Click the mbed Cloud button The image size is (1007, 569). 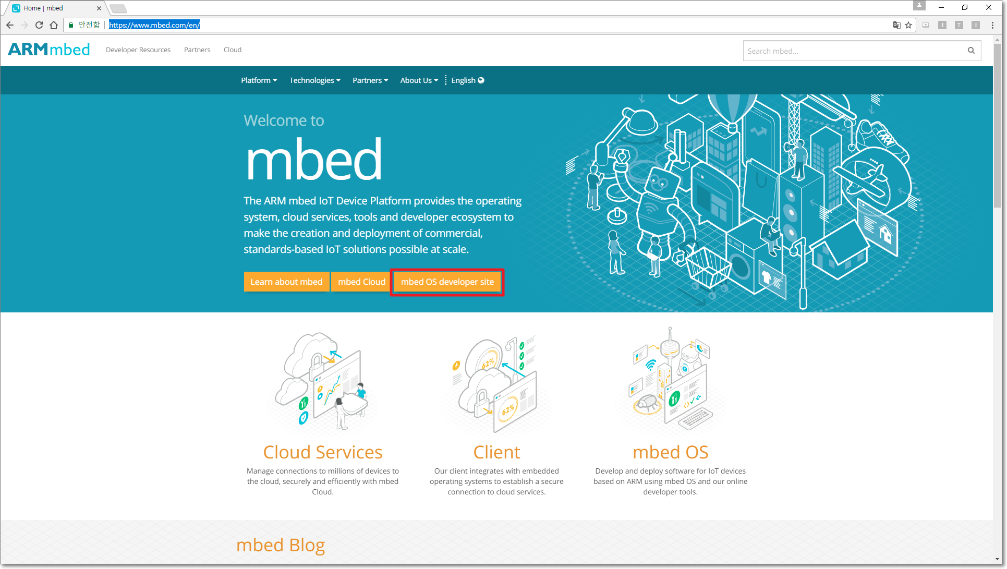(x=360, y=282)
